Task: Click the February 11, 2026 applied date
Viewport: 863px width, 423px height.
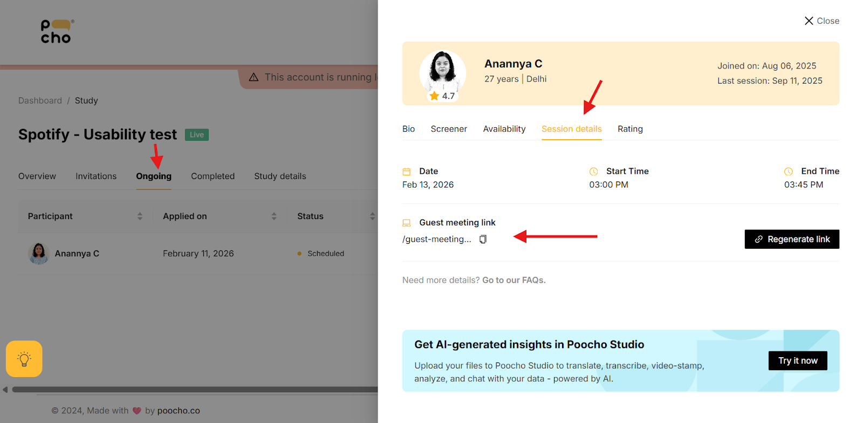Action: 198,254
